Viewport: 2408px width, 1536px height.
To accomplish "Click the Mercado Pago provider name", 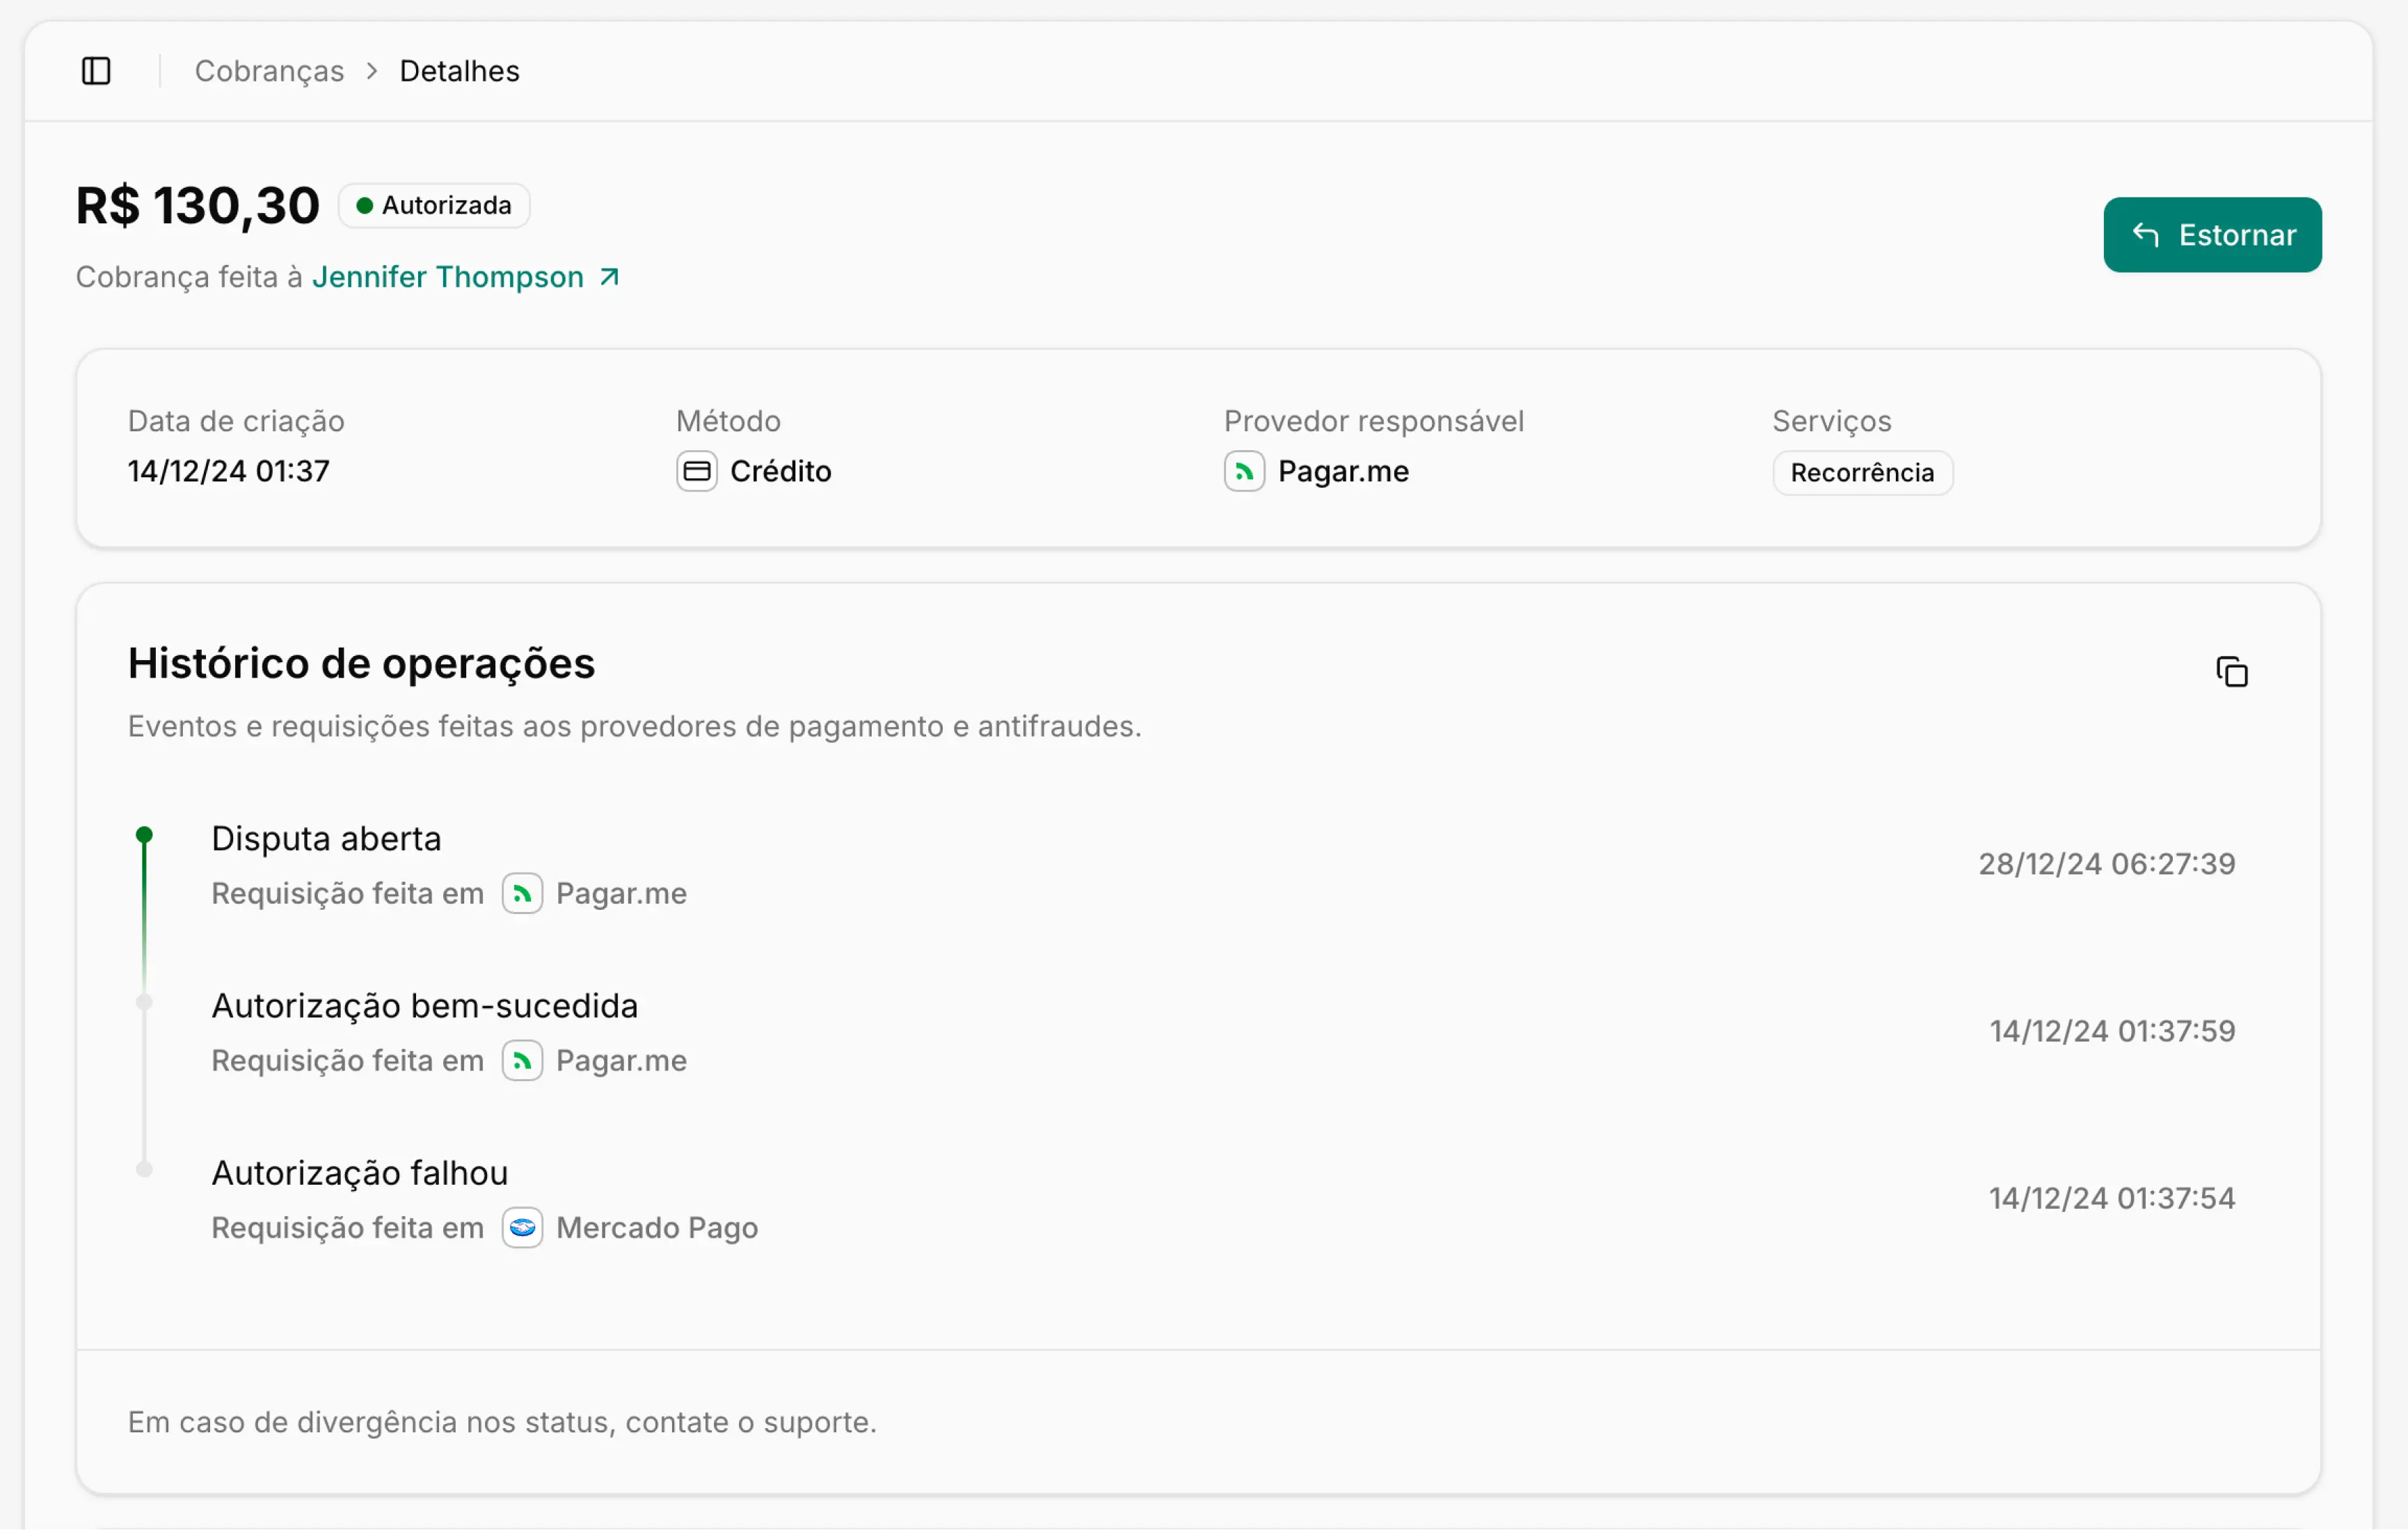I will 657,1228.
